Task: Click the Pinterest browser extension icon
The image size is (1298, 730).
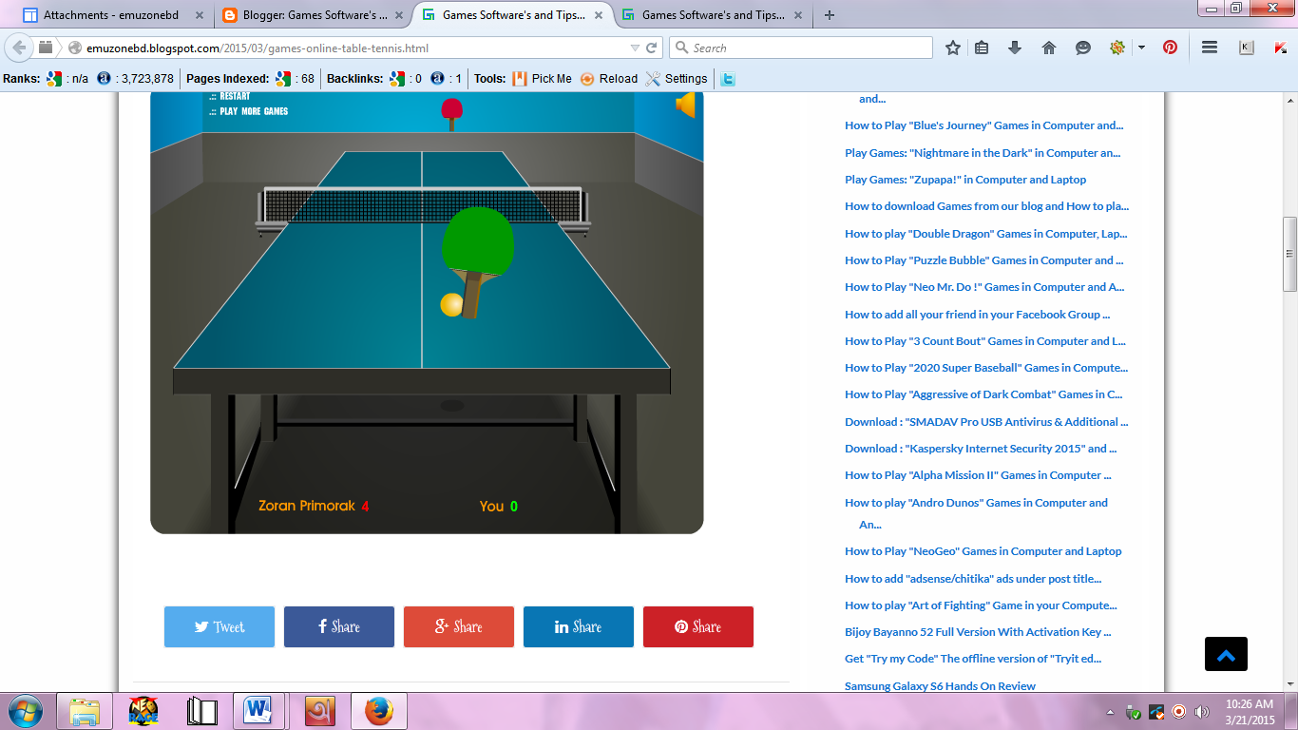Action: pos(1171,47)
